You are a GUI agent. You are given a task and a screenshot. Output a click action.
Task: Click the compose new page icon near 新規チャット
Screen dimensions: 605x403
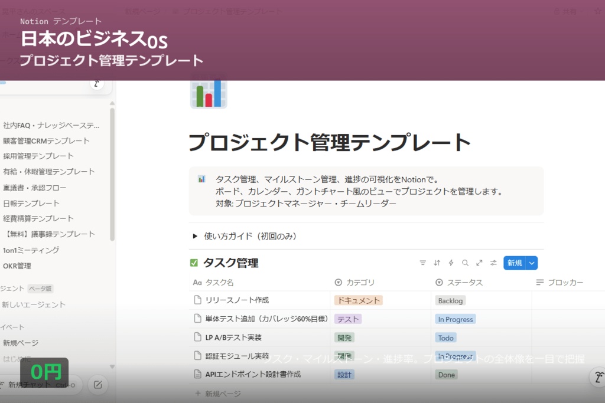98,384
